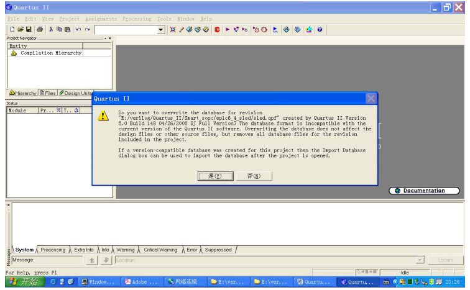Viewport: 470px width, 290px height.
Task: Open the Project menu
Action: coord(69,19)
